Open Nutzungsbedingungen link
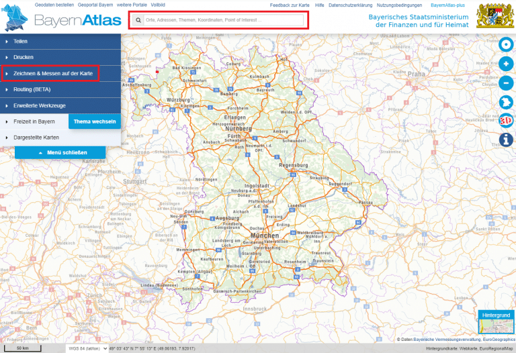Screen dimensions: 516x353 pos(399,5)
